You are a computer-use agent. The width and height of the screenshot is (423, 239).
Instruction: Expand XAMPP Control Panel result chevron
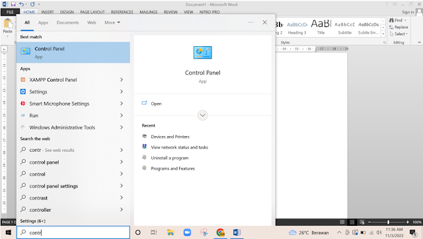point(122,80)
